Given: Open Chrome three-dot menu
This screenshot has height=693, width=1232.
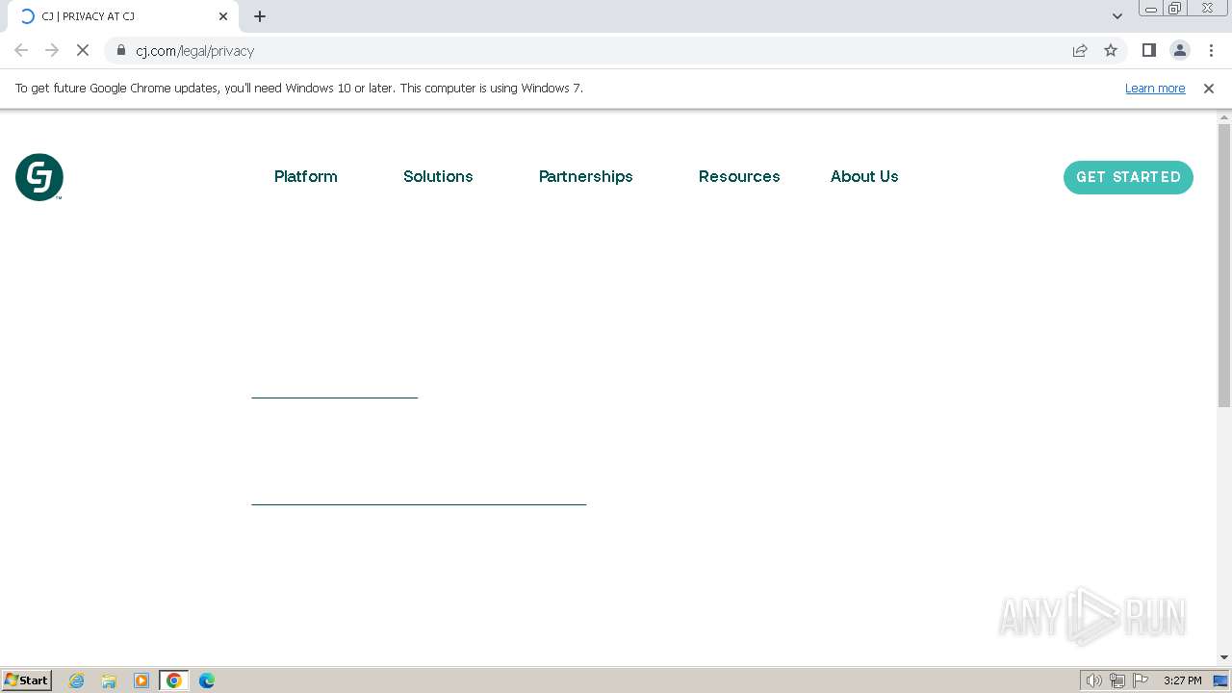Looking at the screenshot, I should pos(1211,50).
